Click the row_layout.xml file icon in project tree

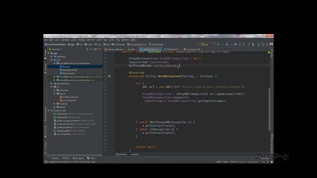coord(61,100)
